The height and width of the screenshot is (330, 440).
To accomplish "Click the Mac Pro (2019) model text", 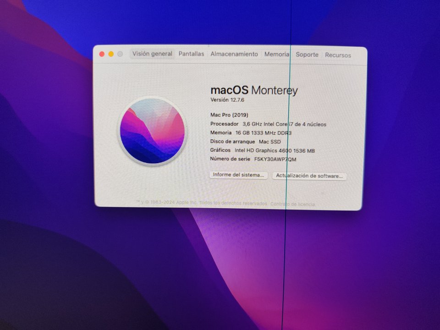I will [x=229, y=115].
